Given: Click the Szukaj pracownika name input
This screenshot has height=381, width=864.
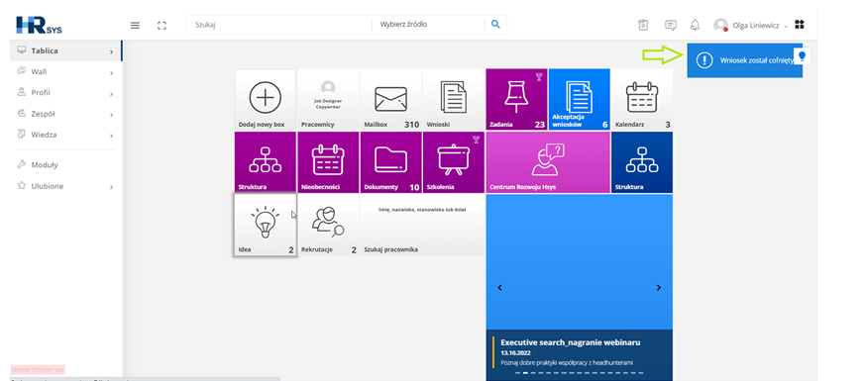Looking at the screenshot, I should click(422, 209).
